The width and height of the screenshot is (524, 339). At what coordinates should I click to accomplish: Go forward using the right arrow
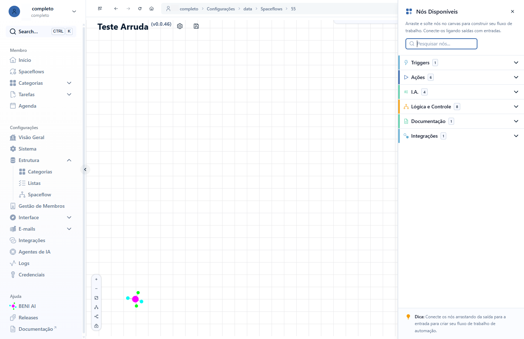click(x=128, y=9)
